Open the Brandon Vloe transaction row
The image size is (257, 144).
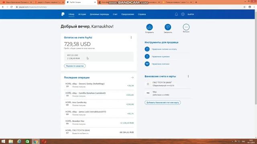(99, 122)
